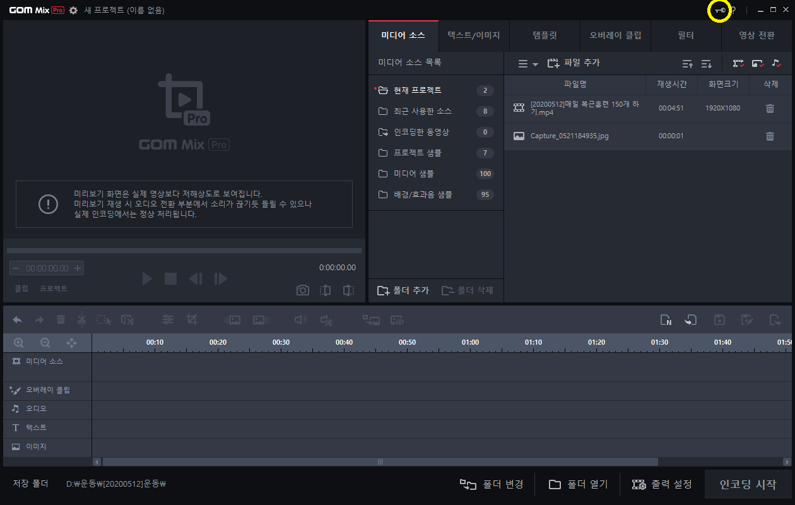Increase timecode with plus stepper
This screenshot has width=795, height=505.
[x=78, y=268]
